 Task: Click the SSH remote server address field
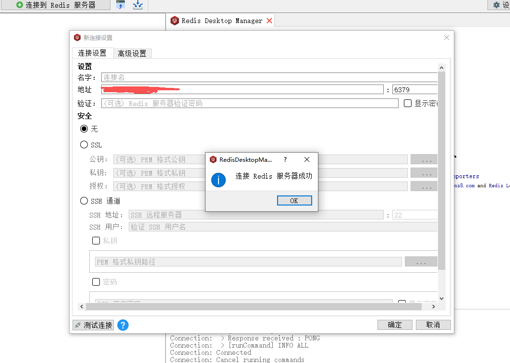click(256, 215)
